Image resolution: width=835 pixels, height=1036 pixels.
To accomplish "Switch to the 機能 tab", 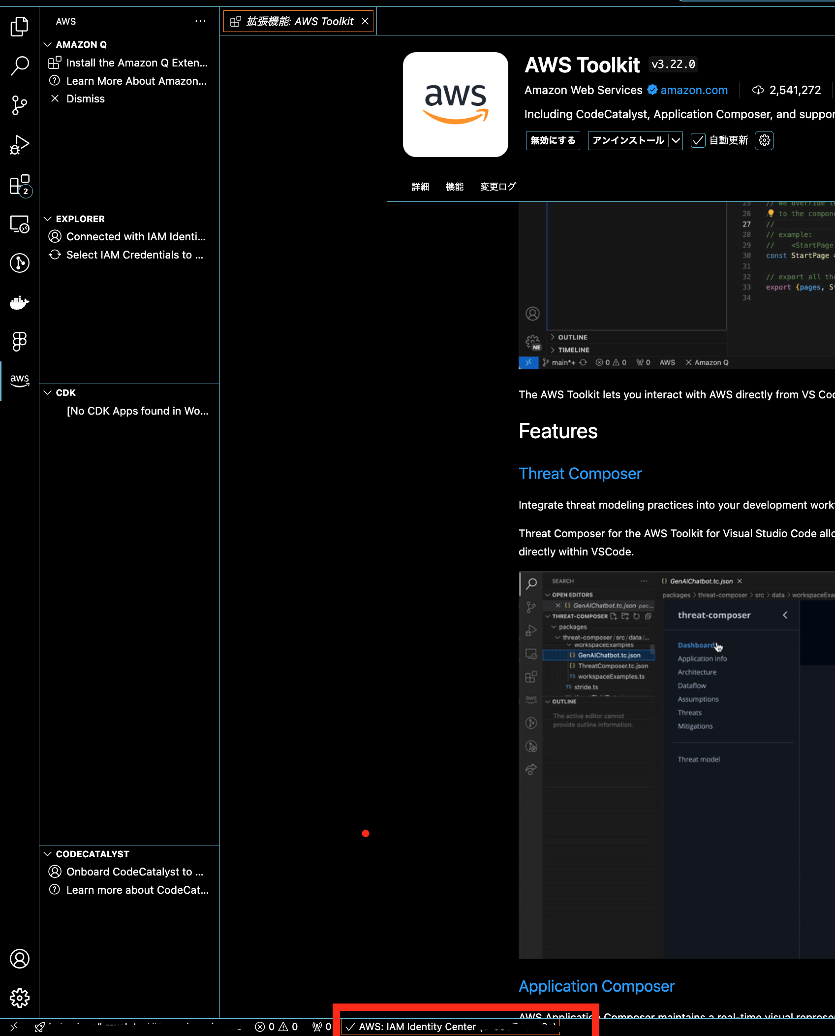I will pos(454,187).
